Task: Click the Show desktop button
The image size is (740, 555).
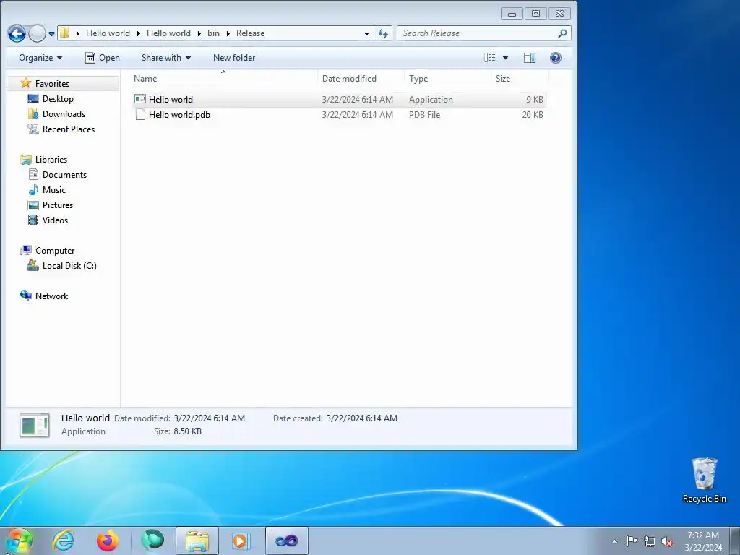Action: click(735, 541)
